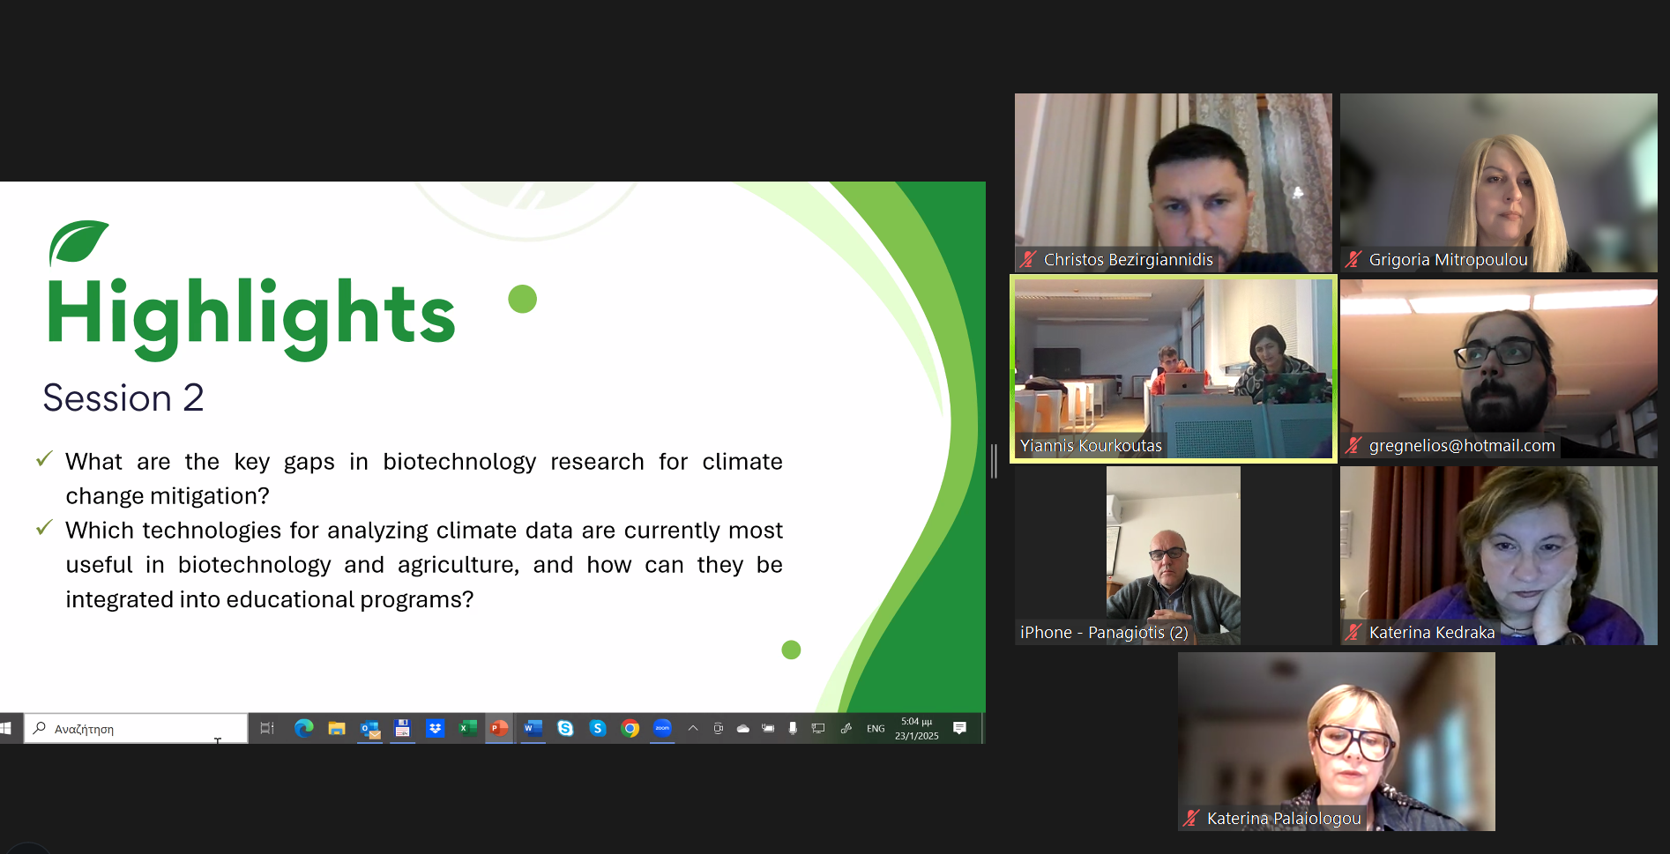The height and width of the screenshot is (854, 1670).
Task: Switch to Zoom in taskbar
Action: click(662, 728)
